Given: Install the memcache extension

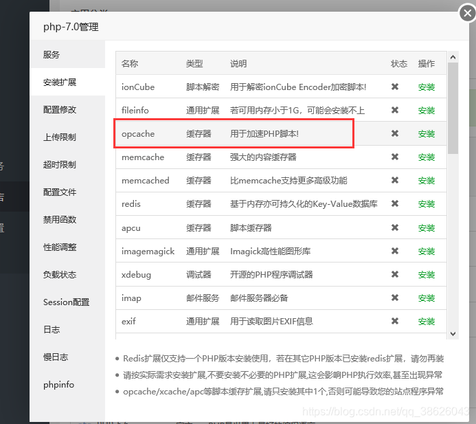Looking at the screenshot, I should click(427, 157).
